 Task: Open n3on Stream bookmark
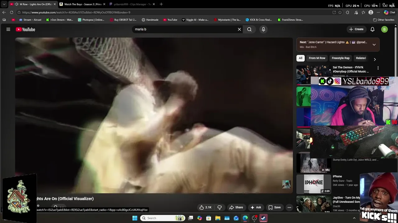(59, 20)
